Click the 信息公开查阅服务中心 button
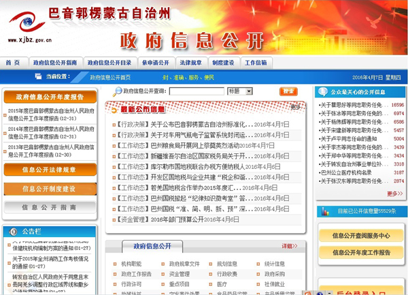Image resolution: width=408 pixels, height=295 pixels. click(x=360, y=236)
